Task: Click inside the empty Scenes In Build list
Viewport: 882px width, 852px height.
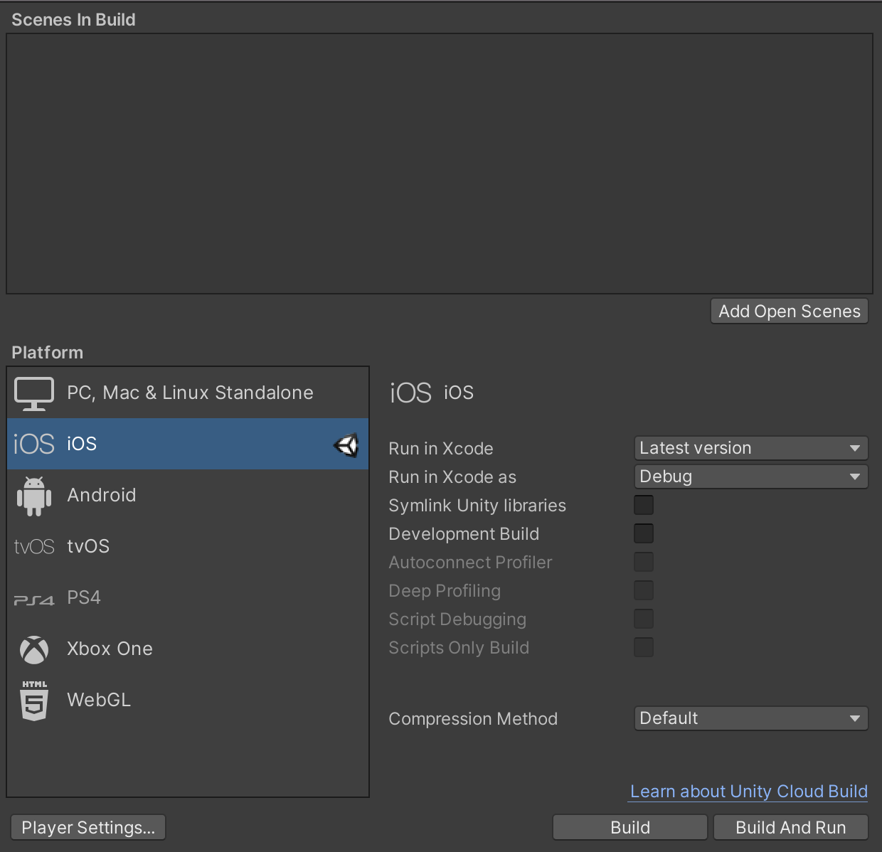Action: (x=439, y=164)
